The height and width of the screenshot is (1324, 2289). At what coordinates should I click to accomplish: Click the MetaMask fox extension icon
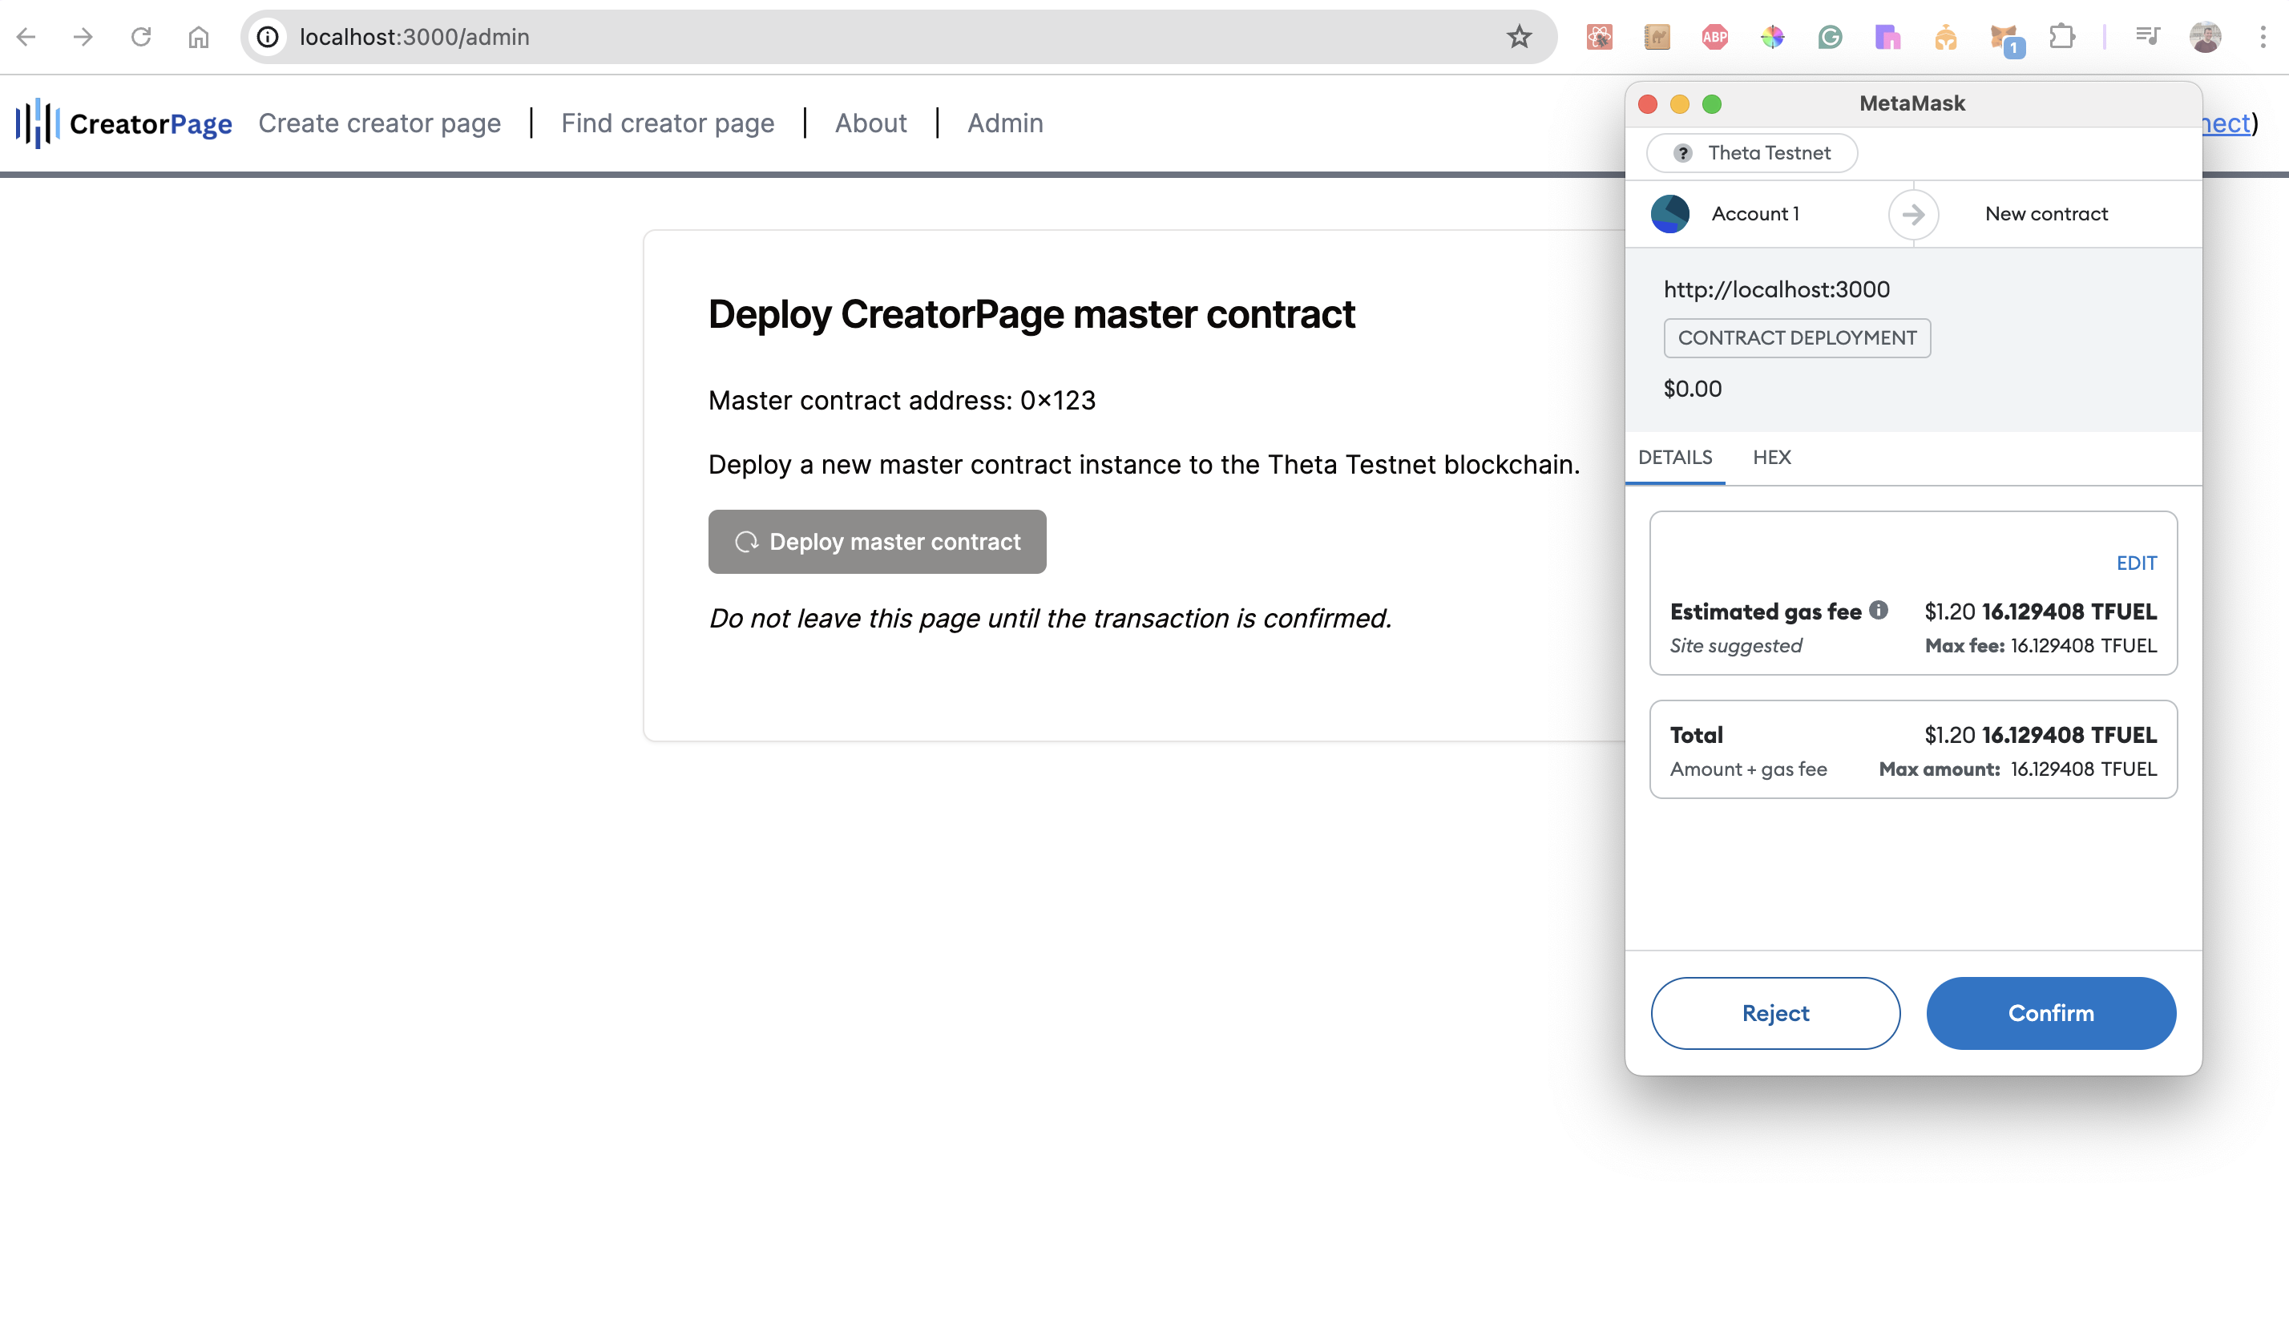coord(2002,37)
